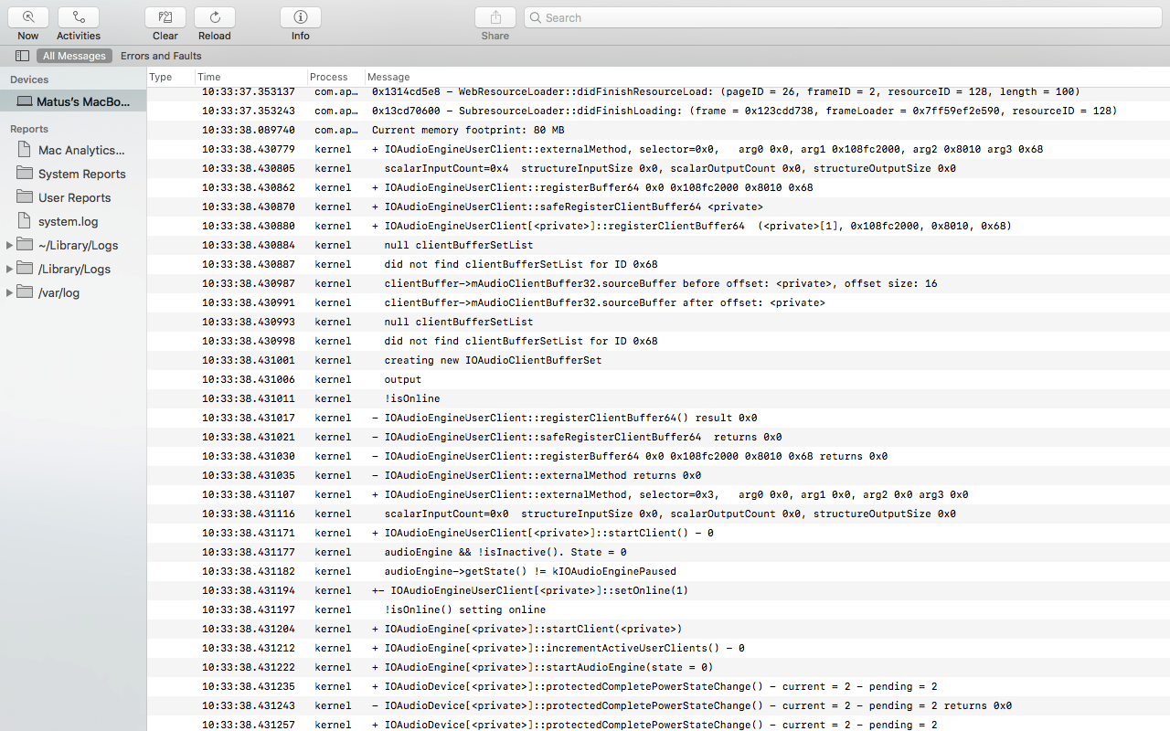Select IOAudioEngine startClient(<private>) row

(x=658, y=629)
